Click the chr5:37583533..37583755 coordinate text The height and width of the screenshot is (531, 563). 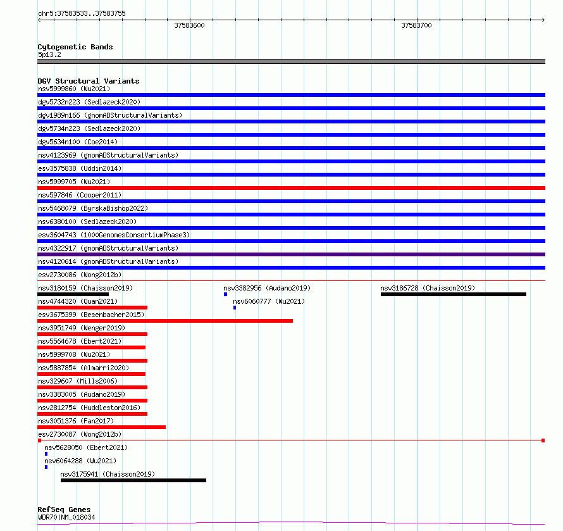click(82, 14)
